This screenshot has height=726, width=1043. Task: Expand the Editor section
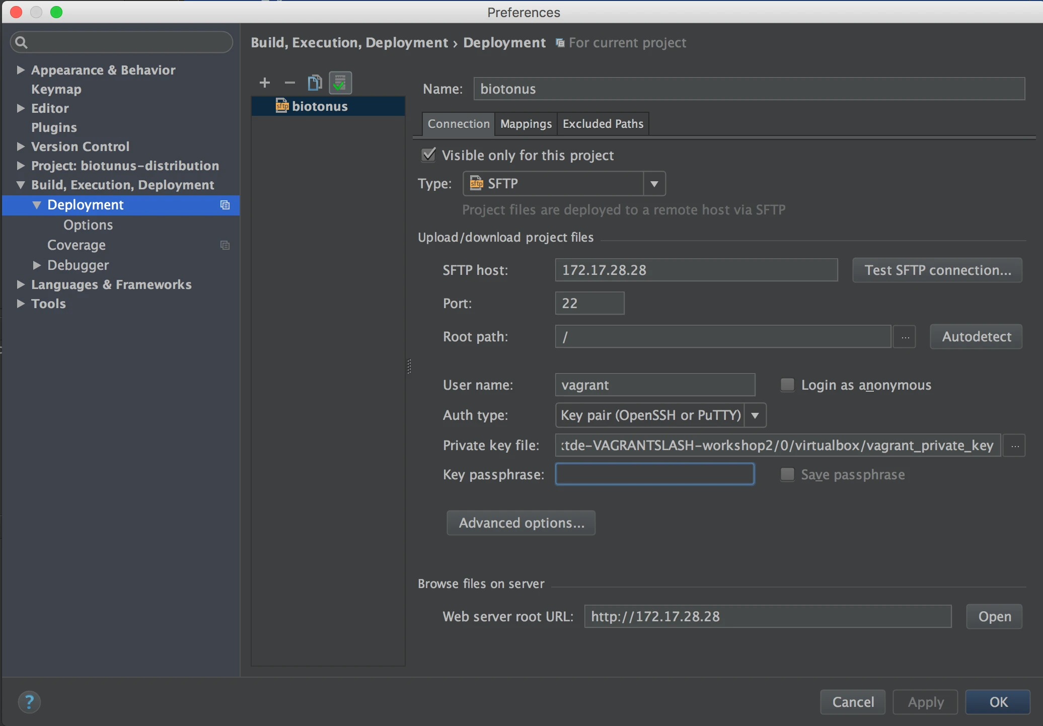click(21, 108)
